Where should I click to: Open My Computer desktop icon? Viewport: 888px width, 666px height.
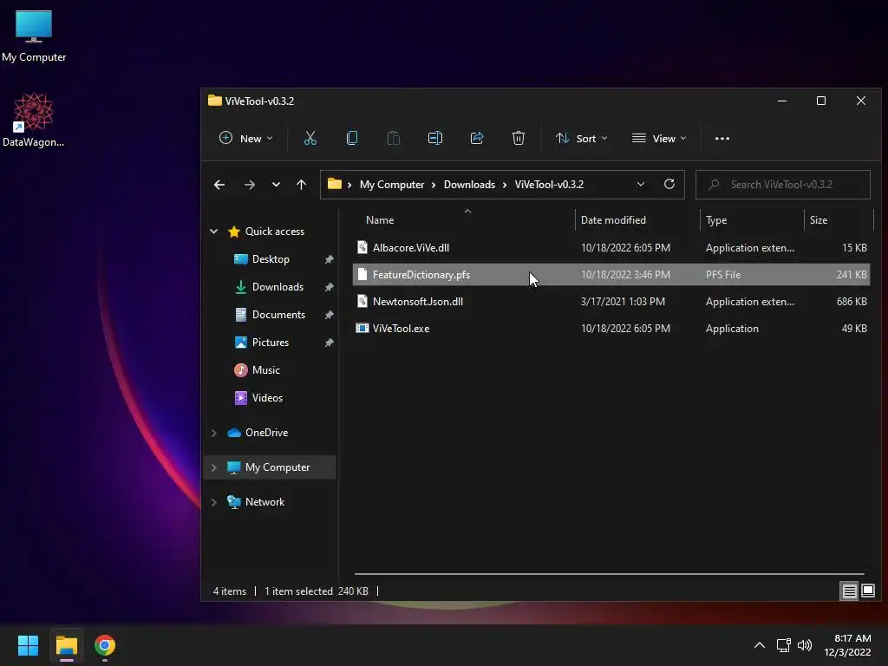pyautogui.click(x=34, y=35)
